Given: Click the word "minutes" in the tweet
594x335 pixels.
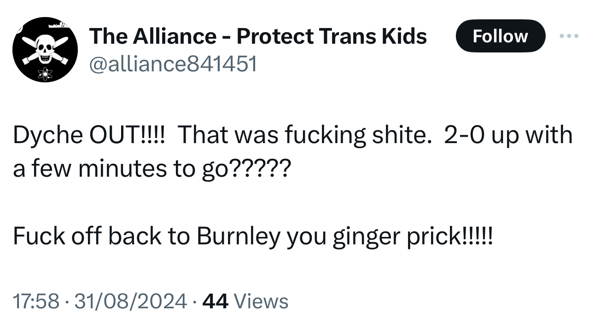Looking at the screenshot, I should coord(123,169).
